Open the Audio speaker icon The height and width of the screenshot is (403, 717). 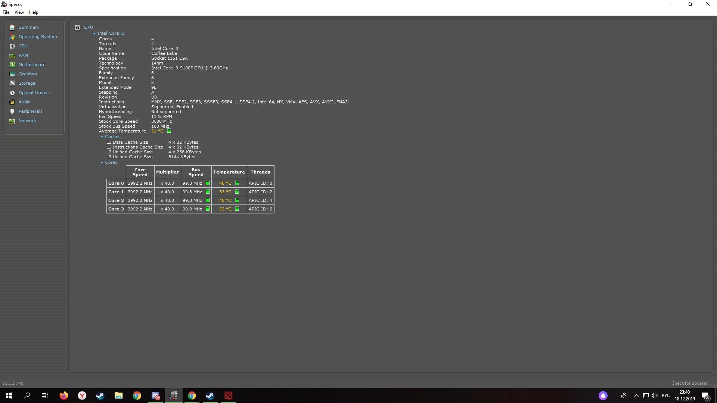tap(12, 102)
